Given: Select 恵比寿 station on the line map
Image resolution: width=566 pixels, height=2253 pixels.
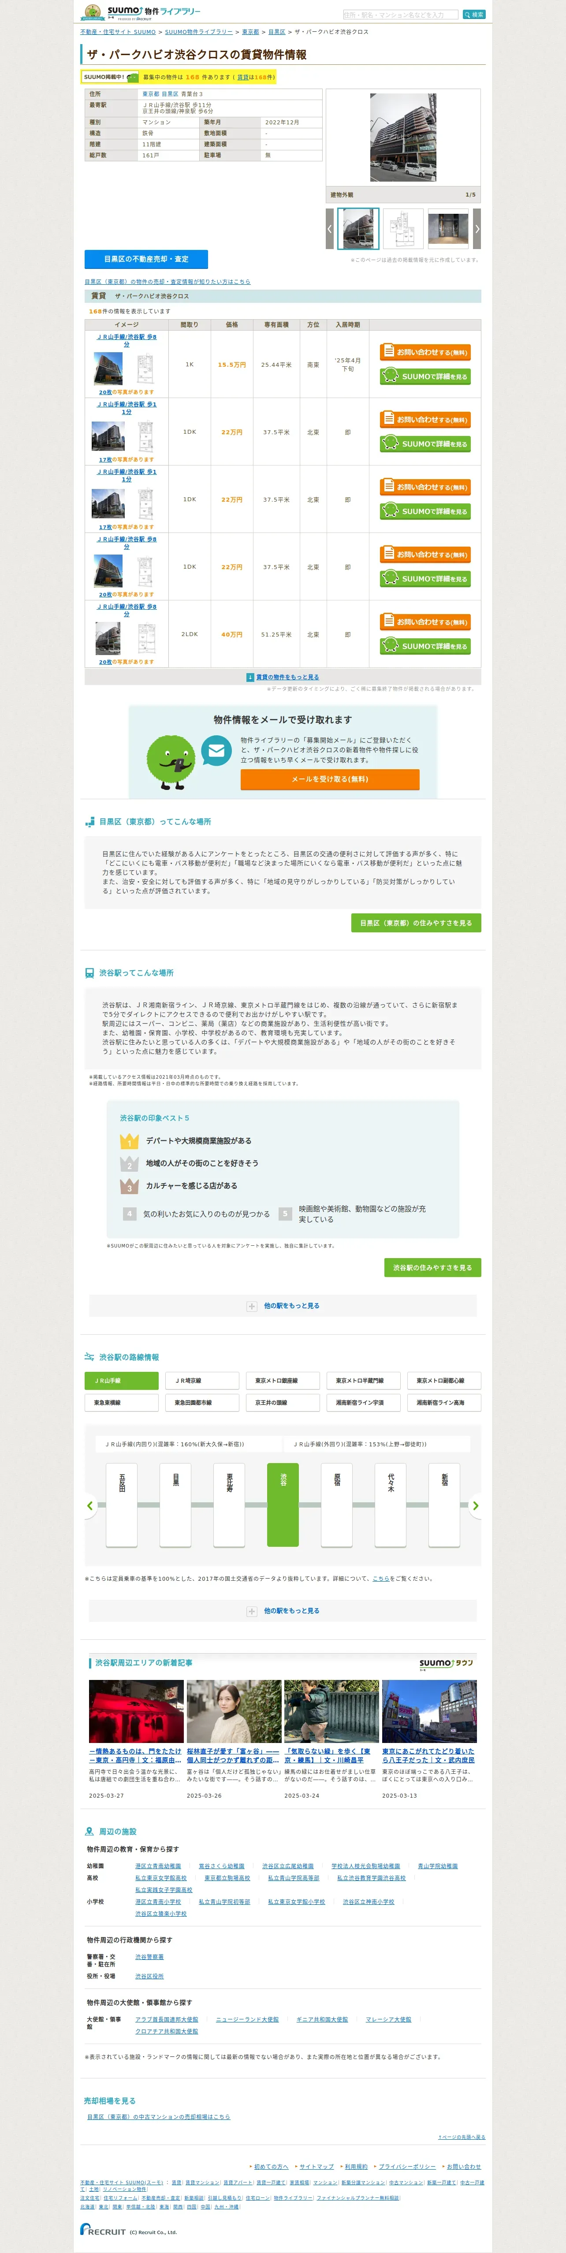Looking at the screenshot, I should click(229, 1505).
